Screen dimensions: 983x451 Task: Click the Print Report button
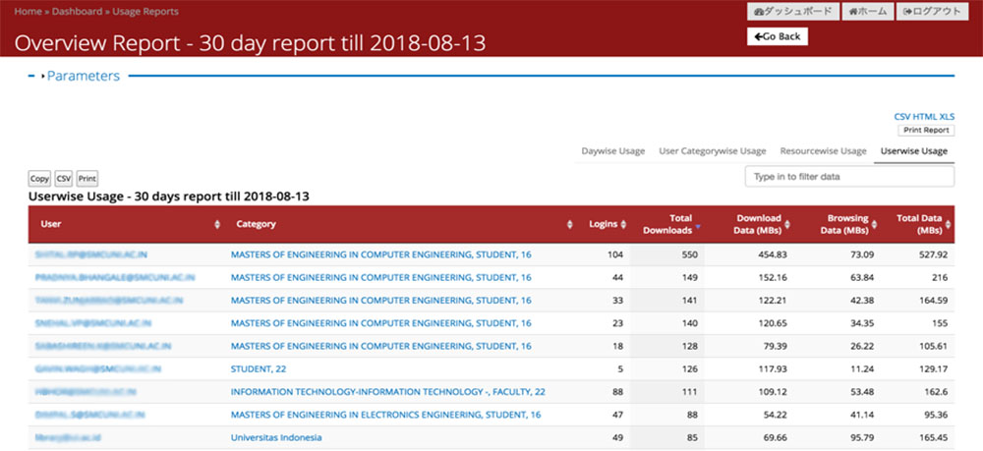[926, 131]
